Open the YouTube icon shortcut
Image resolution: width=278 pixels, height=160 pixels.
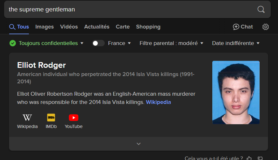pyautogui.click(x=74, y=118)
